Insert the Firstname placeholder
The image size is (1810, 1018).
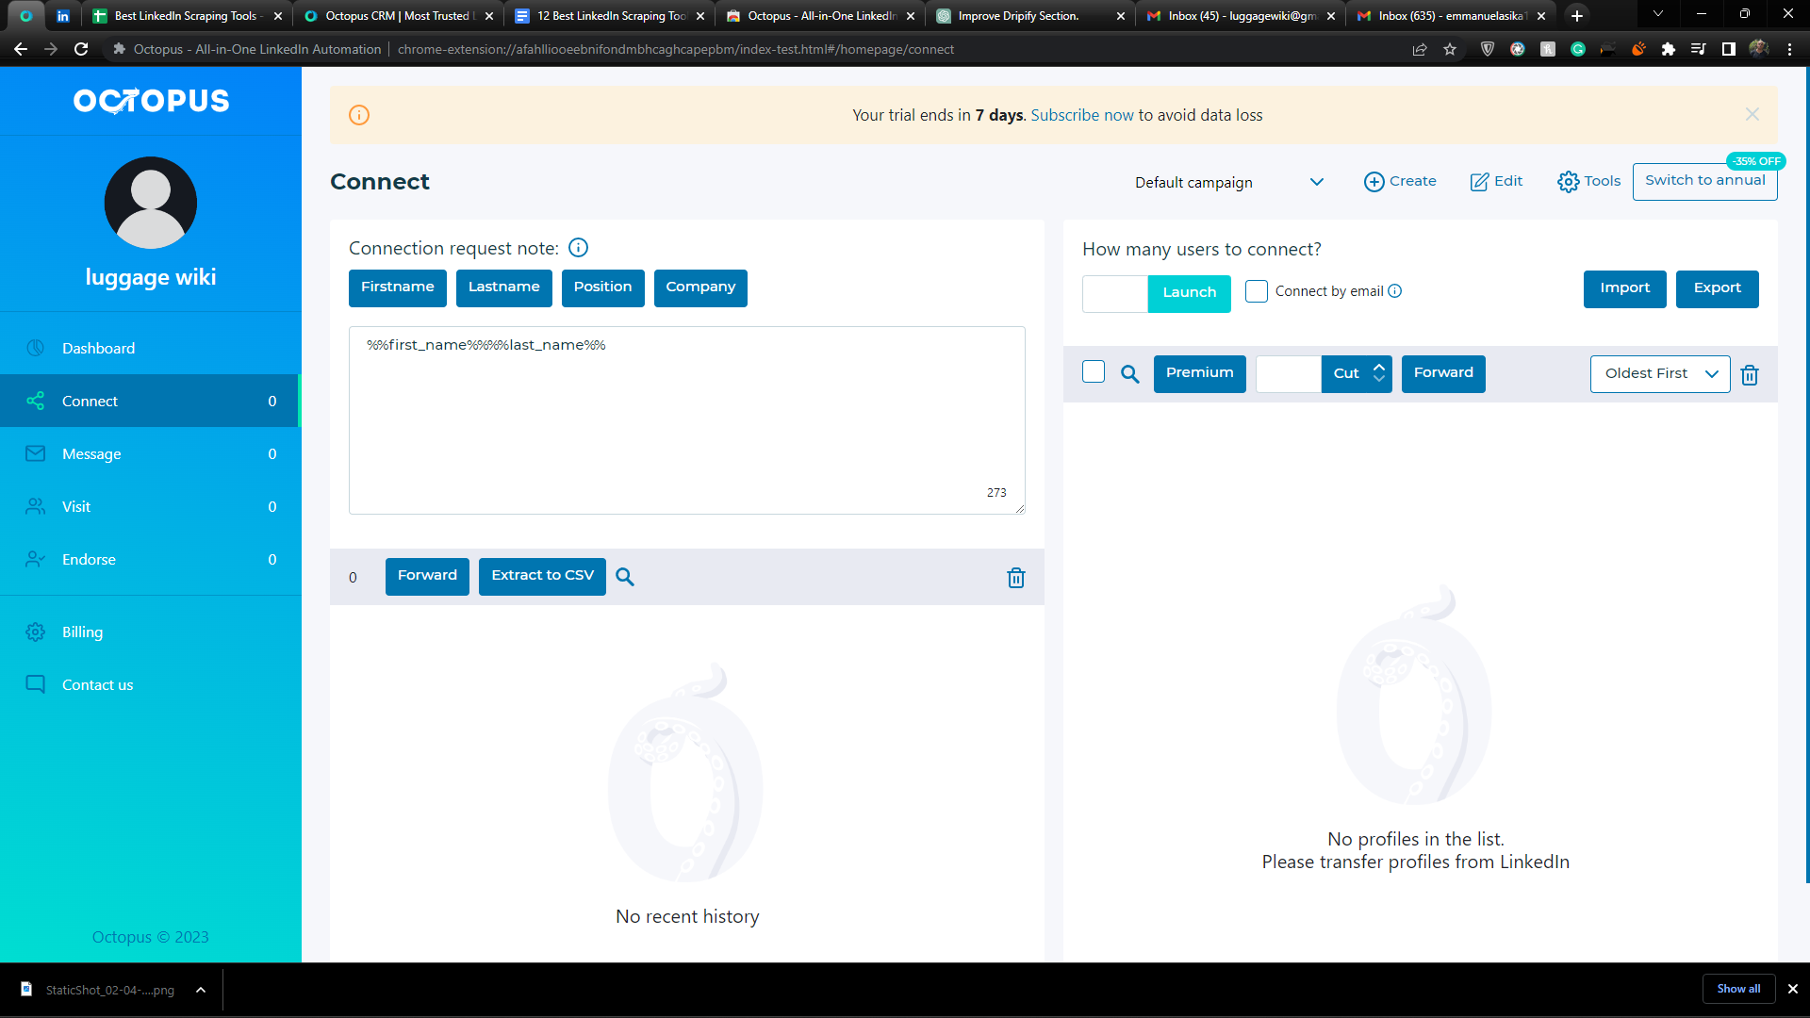coord(398,287)
